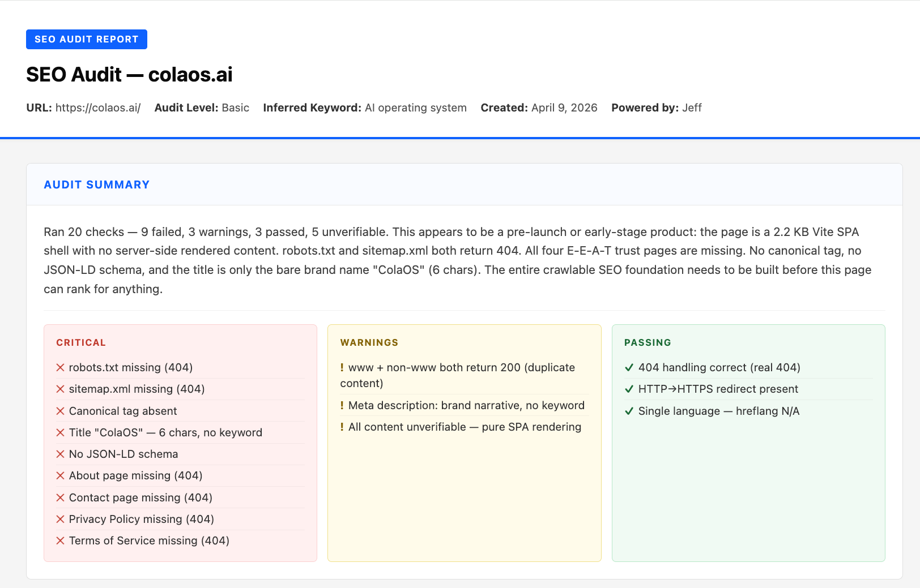Select the X icon next to No JSON-LD schema
Viewport: 920px width, 588px height.
click(x=61, y=454)
